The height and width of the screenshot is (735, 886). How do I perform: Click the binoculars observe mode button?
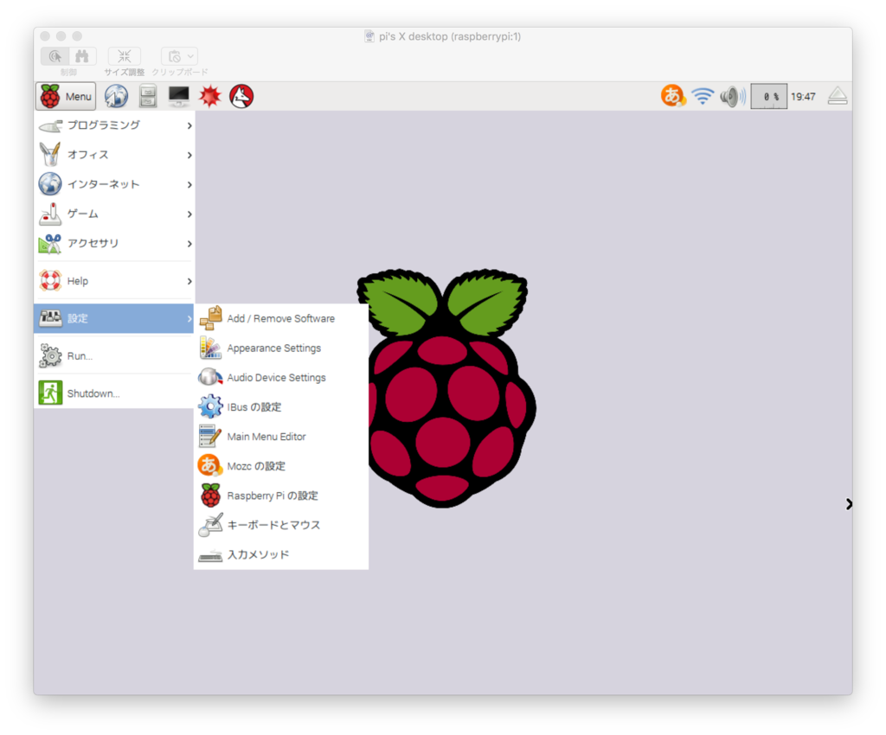tap(82, 56)
